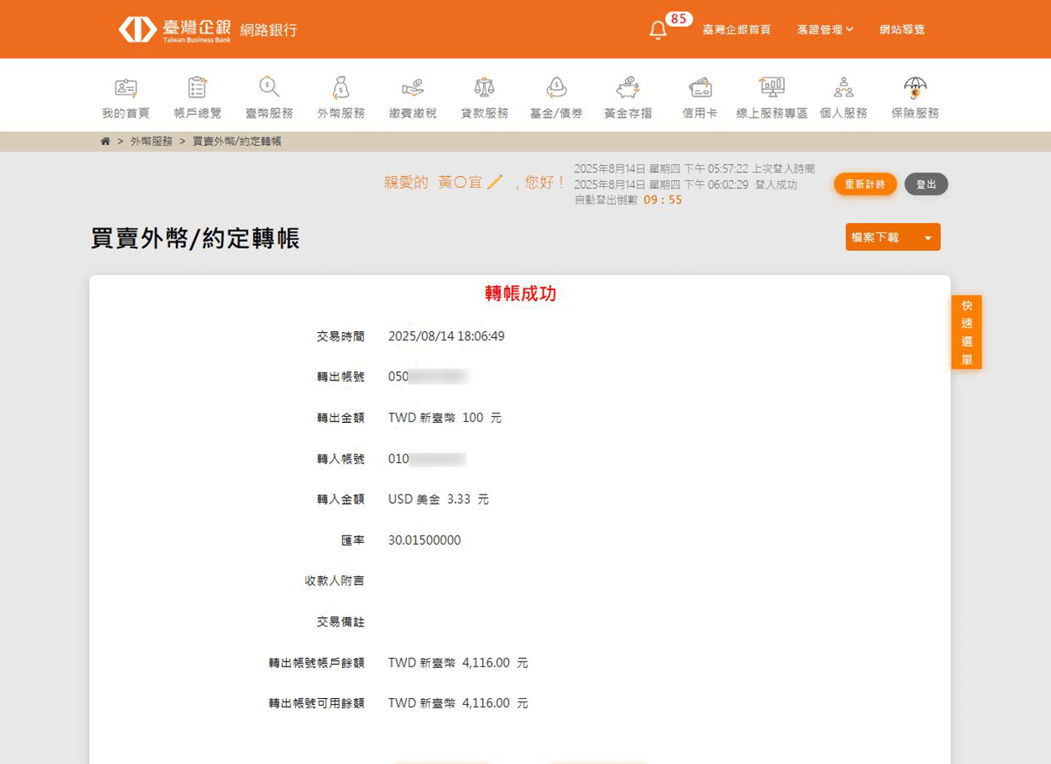Open 貸款服務 scales icon
The image size is (1051, 764).
click(x=484, y=88)
